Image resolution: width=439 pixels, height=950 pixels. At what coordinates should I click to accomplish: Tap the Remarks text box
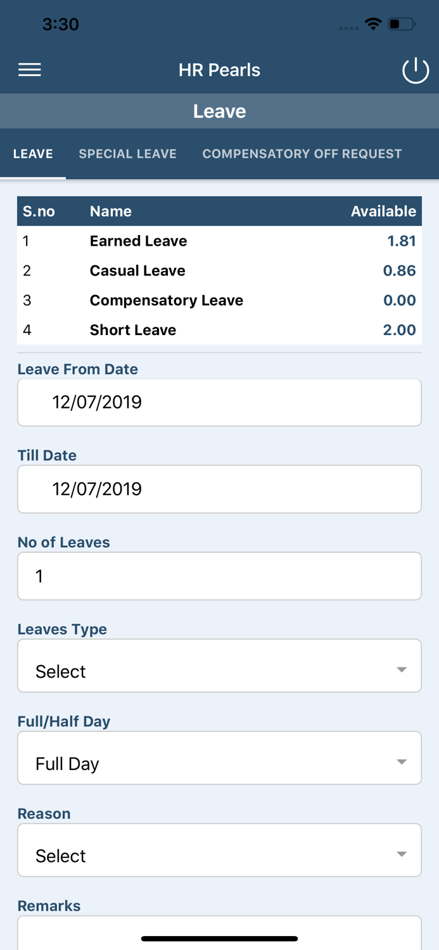click(219, 930)
